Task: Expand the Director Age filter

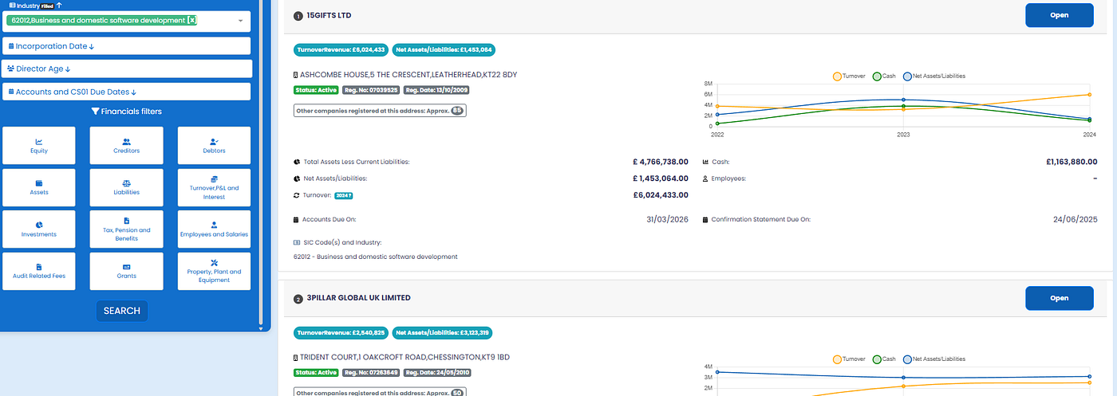Action: [x=127, y=69]
